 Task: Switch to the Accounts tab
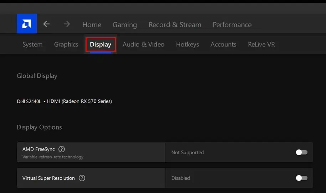(223, 44)
